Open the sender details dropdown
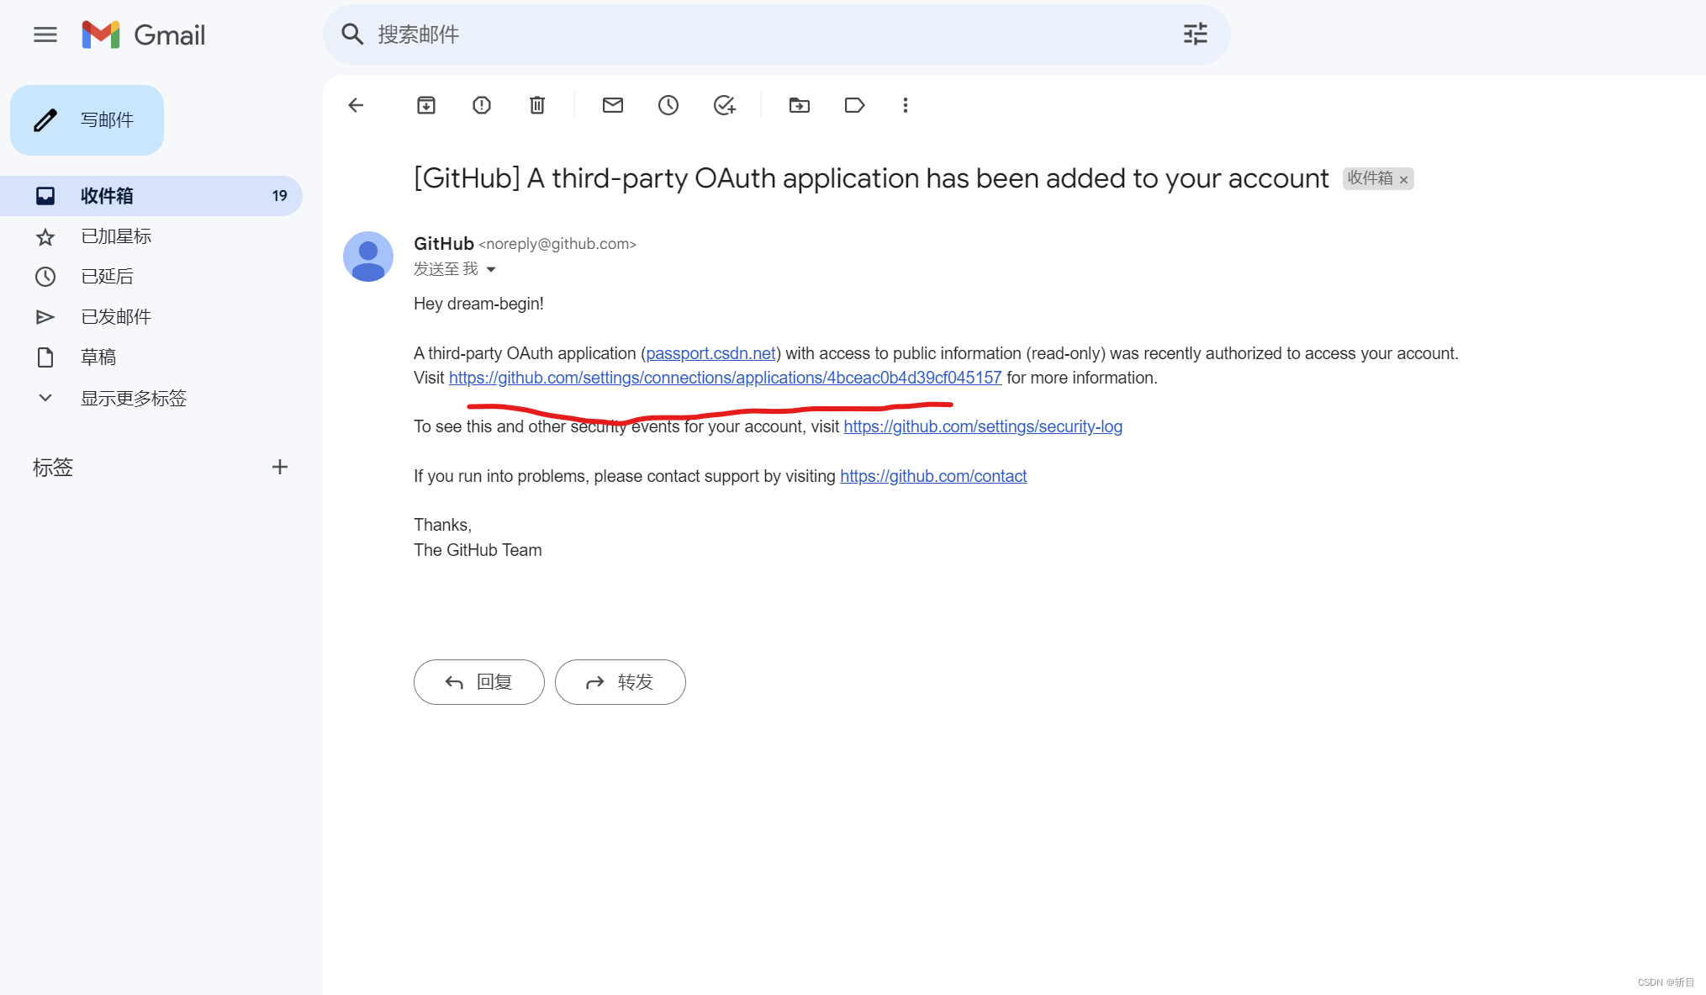Image resolution: width=1706 pixels, height=995 pixels. 492,269
